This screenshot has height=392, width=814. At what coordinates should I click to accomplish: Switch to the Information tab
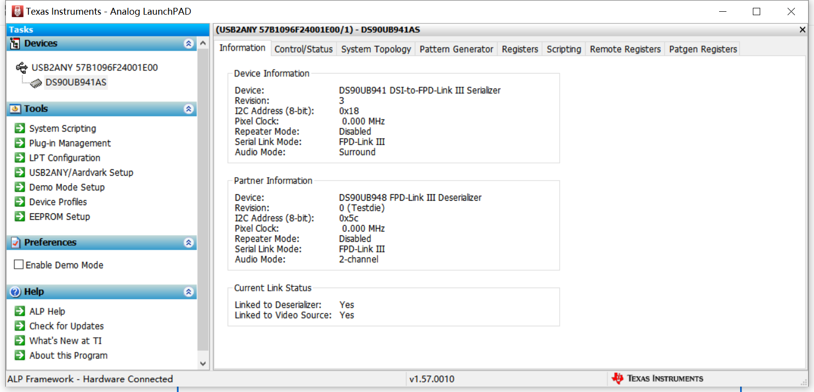pyautogui.click(x=242, y=48)
